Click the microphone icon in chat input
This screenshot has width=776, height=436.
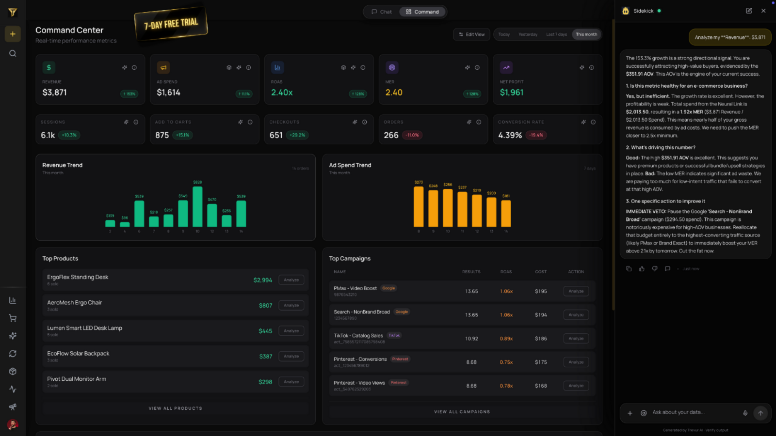(x=745, y=413)
